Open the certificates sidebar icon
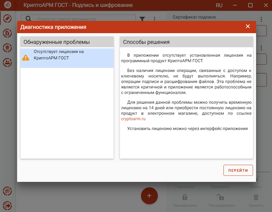Screen dimensions: 272x212 7,48
